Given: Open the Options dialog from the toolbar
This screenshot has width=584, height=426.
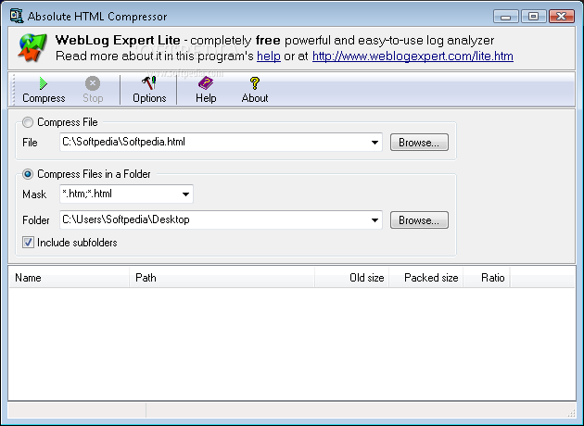Looking at the screenshot, I should [x=149, y=90].
